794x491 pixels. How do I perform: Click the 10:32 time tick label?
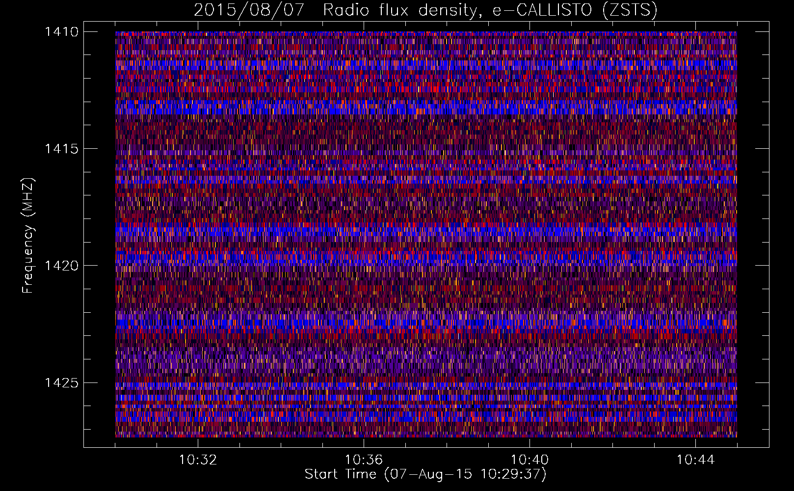coord(198,460)
